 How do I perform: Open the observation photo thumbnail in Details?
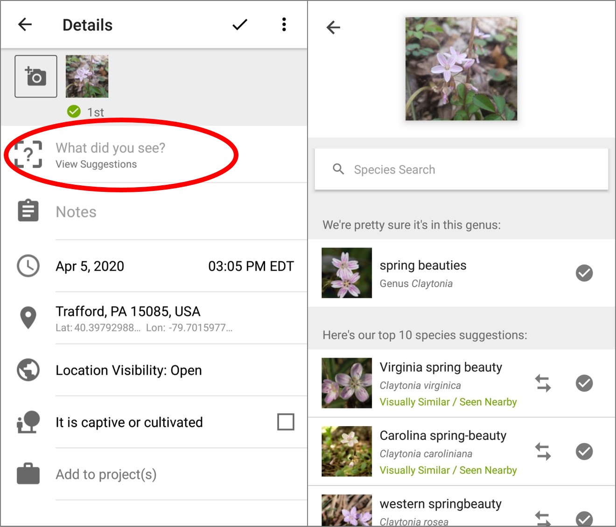click(x=87, y=76)
